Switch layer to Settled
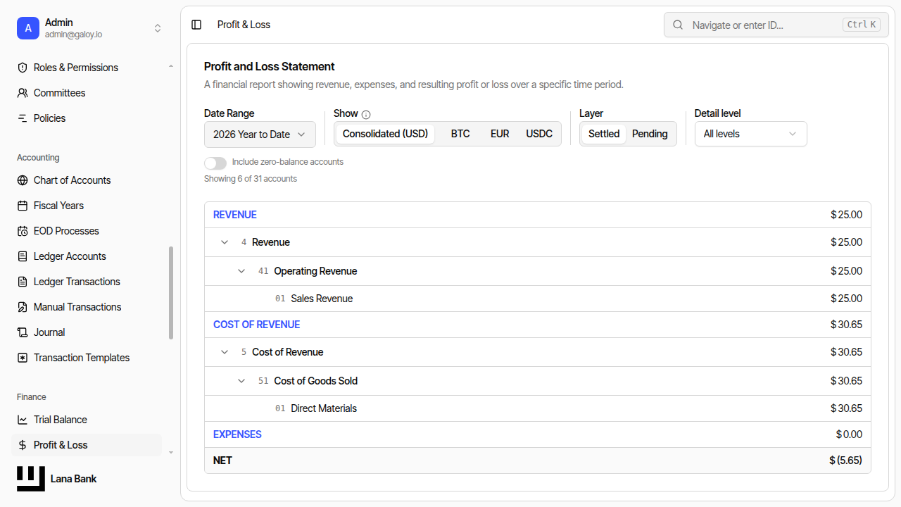901x507 pixels. [604, 134]
